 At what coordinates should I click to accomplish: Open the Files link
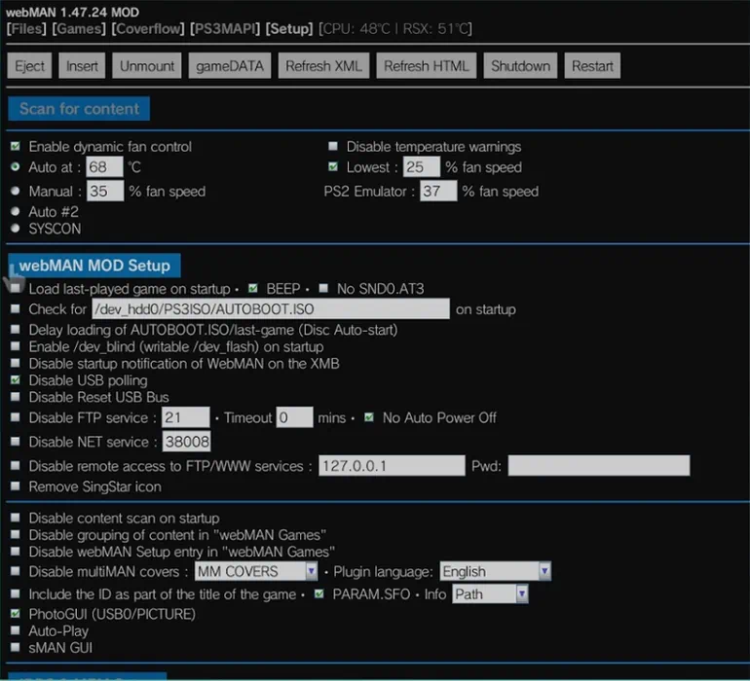[x=26, y=28]
